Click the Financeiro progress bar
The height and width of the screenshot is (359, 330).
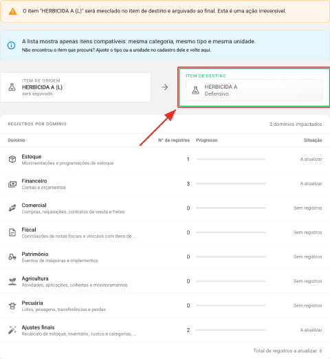tap(231, 184)
